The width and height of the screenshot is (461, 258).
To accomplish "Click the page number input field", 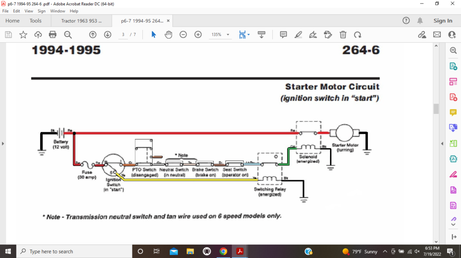I will point(123,35).
